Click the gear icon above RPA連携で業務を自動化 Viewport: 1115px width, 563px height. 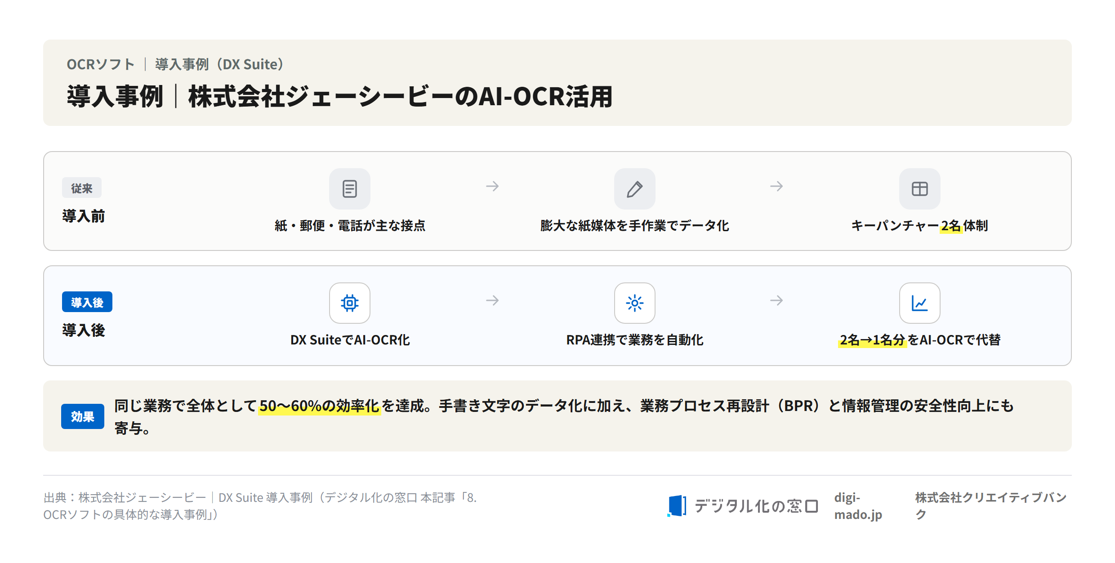(634, 303)
